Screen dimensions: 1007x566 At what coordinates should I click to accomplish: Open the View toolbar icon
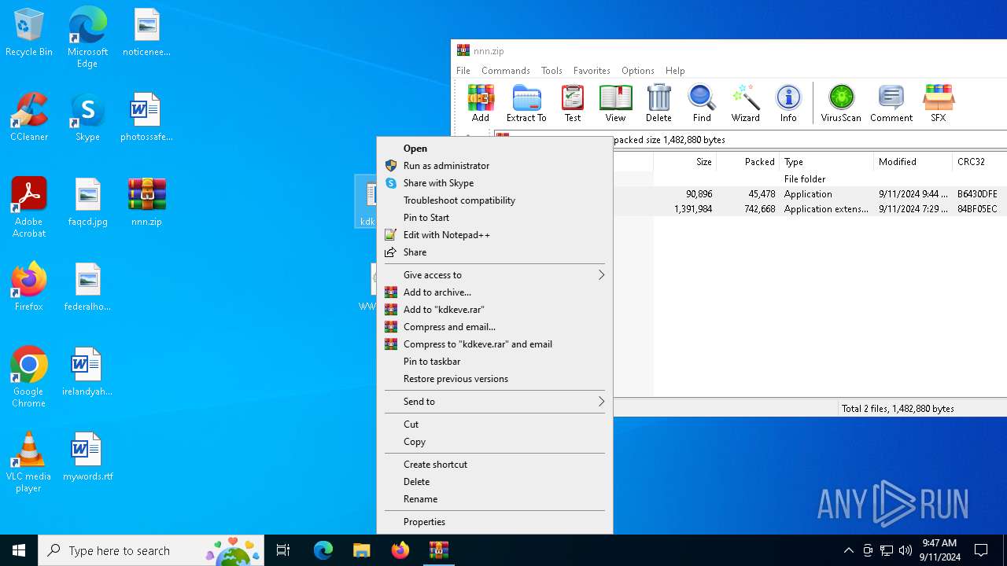[615, 103]
